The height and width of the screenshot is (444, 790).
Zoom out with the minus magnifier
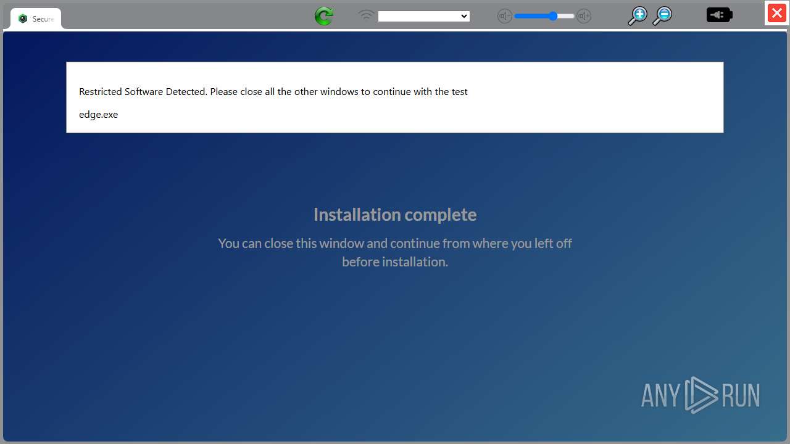point(662,17)
